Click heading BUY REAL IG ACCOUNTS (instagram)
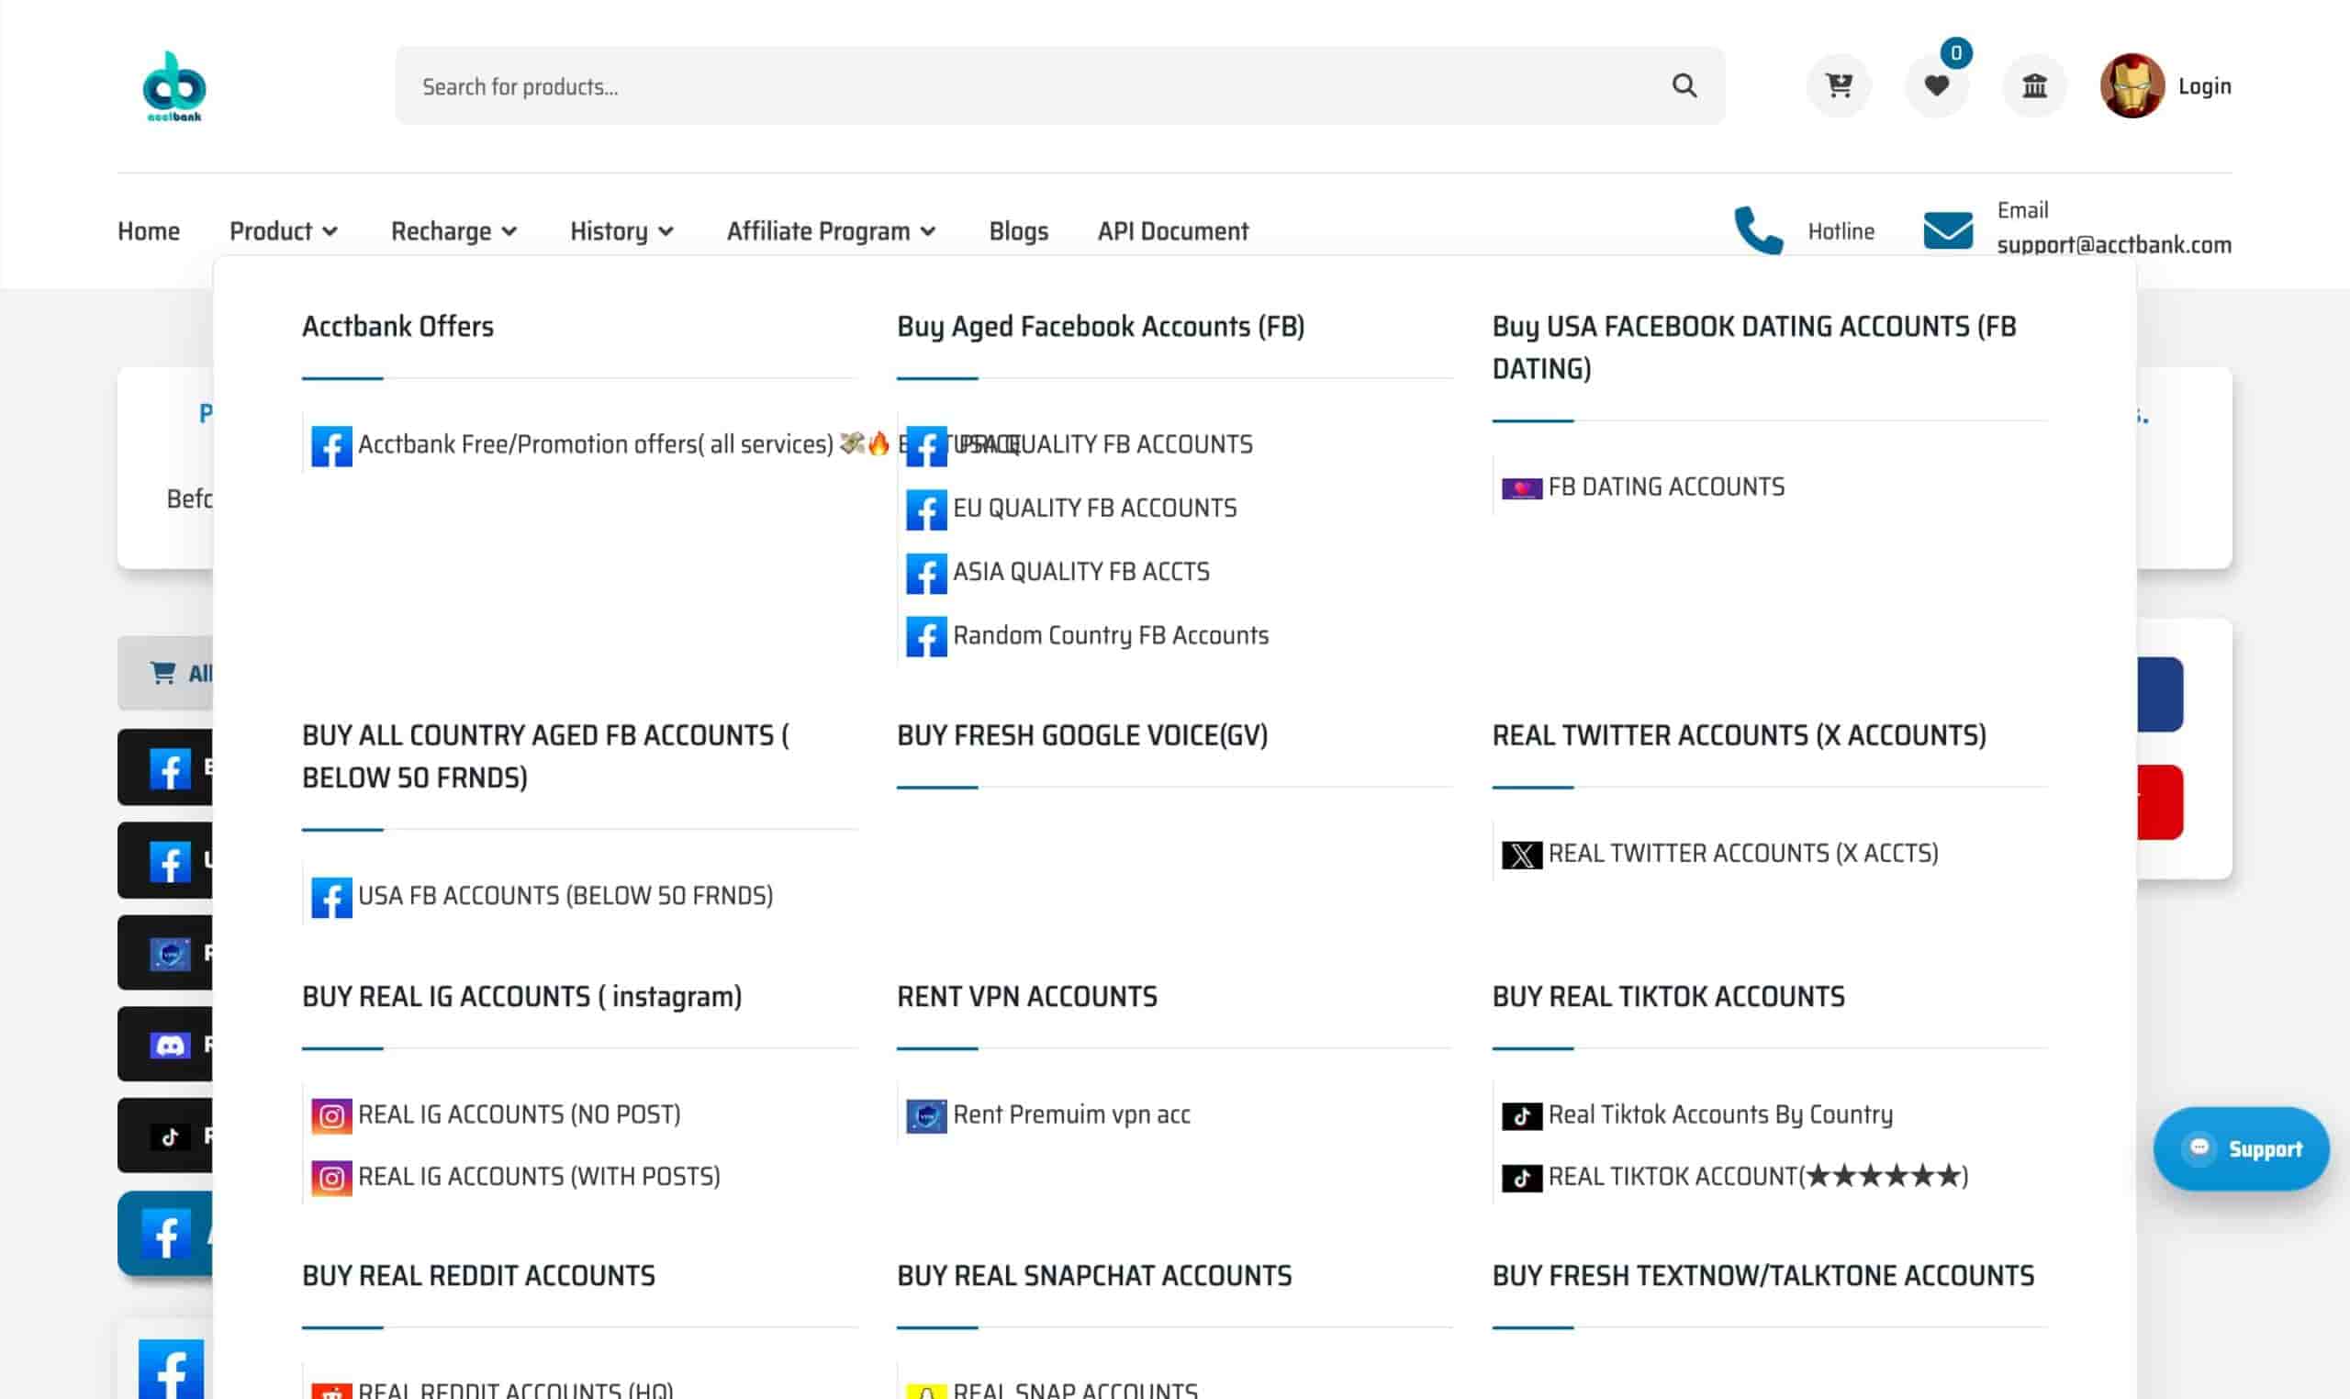The height and width of the screenshot is (1399, 2350). point(521,996)
